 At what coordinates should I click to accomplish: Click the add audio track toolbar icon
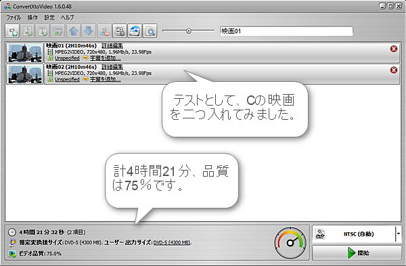[x=28, y=31]
